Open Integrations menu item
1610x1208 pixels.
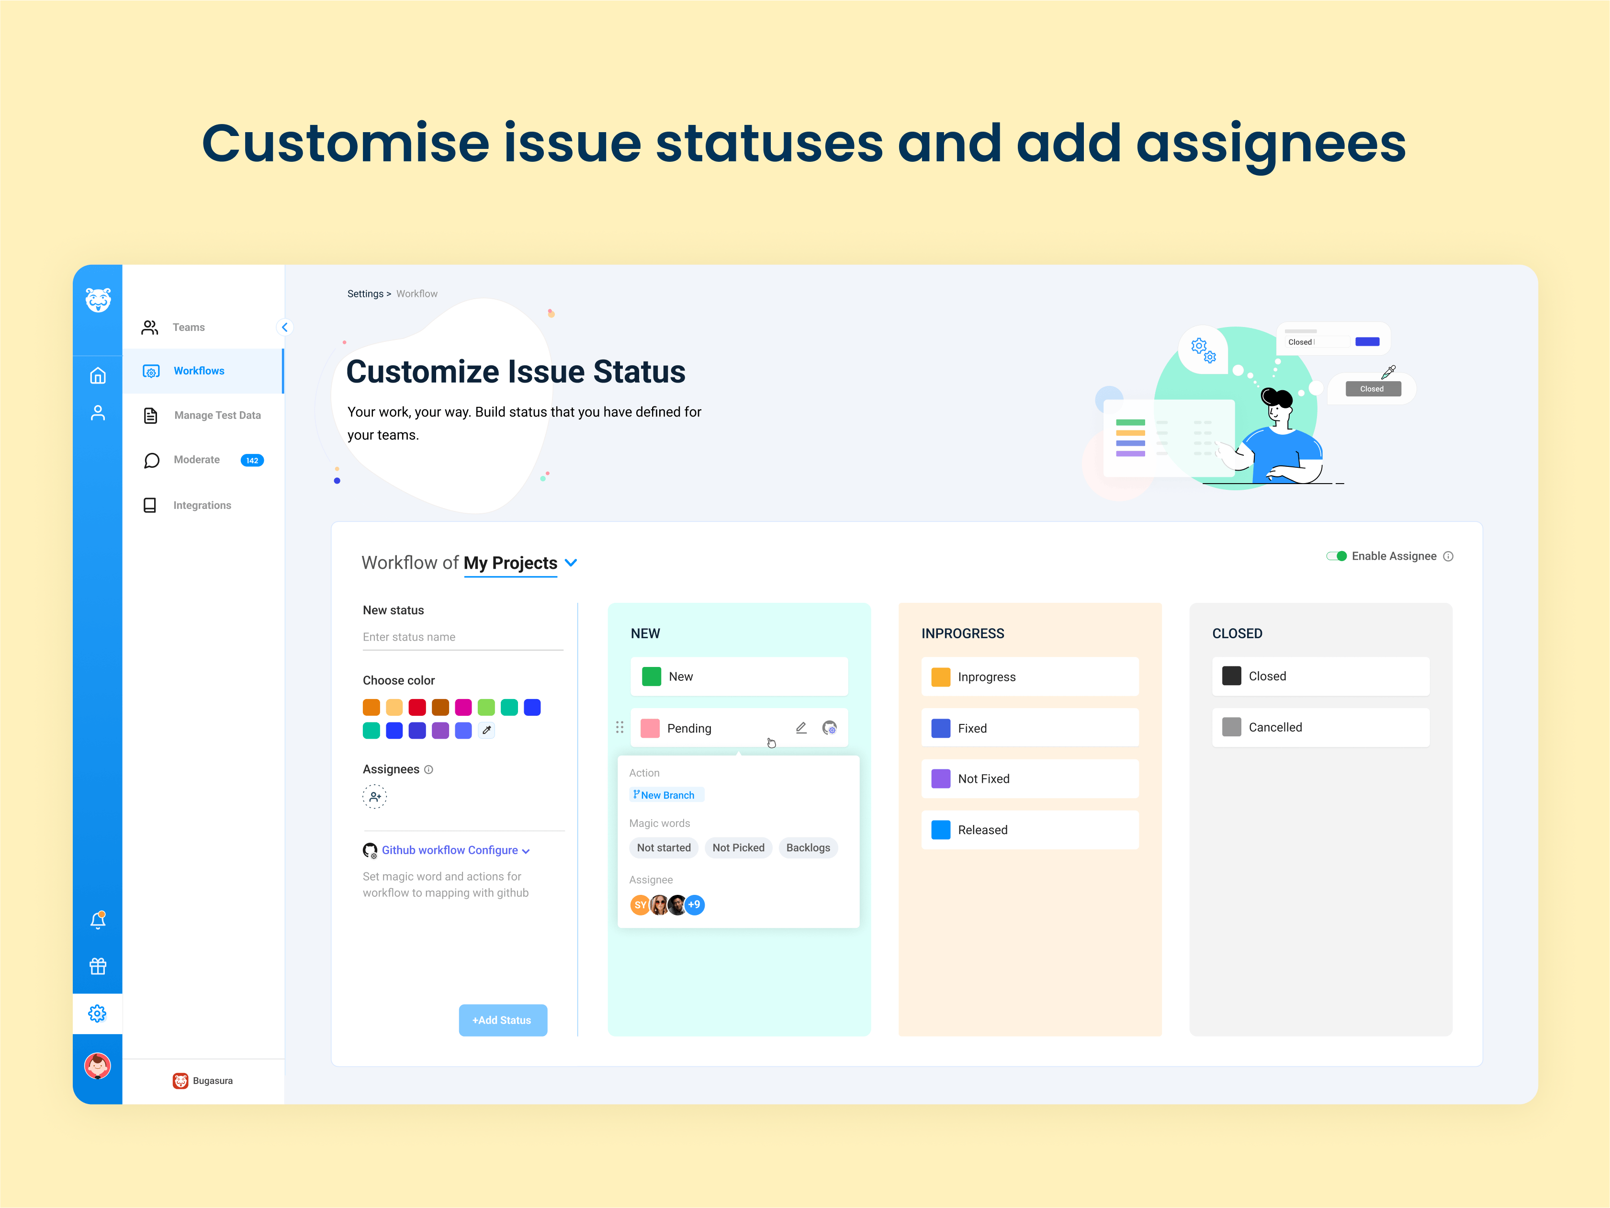coord(203,505)
